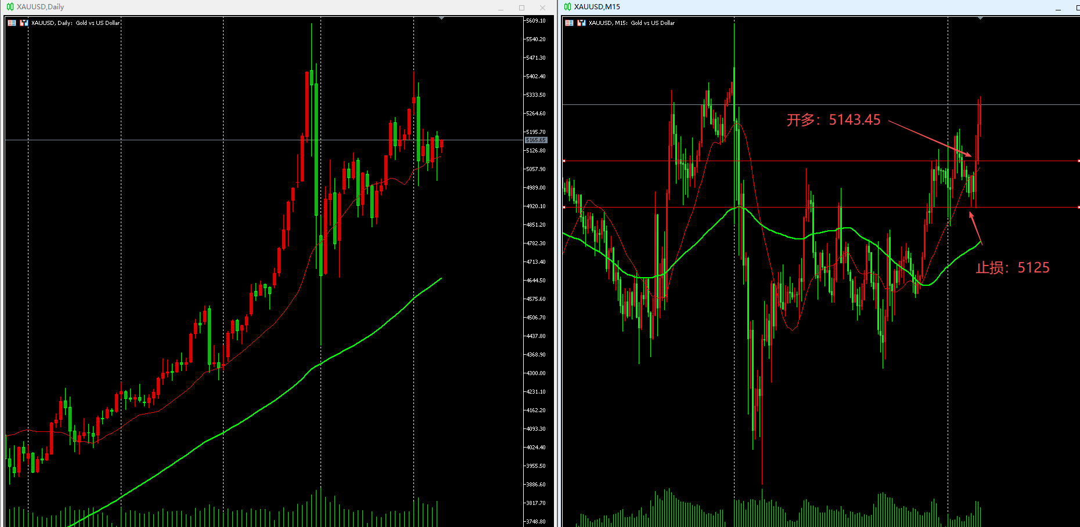Click the chart shift triangle on M15 chart
The width and height of the screenshot is (1080, 527).
[980, 19]
